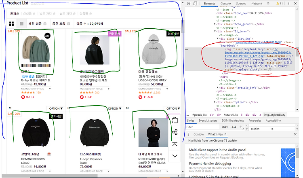Viewport: 303px width, 178px height.
Task: Open the floating cart clipboard icon
Action: (x=175, y=120)
